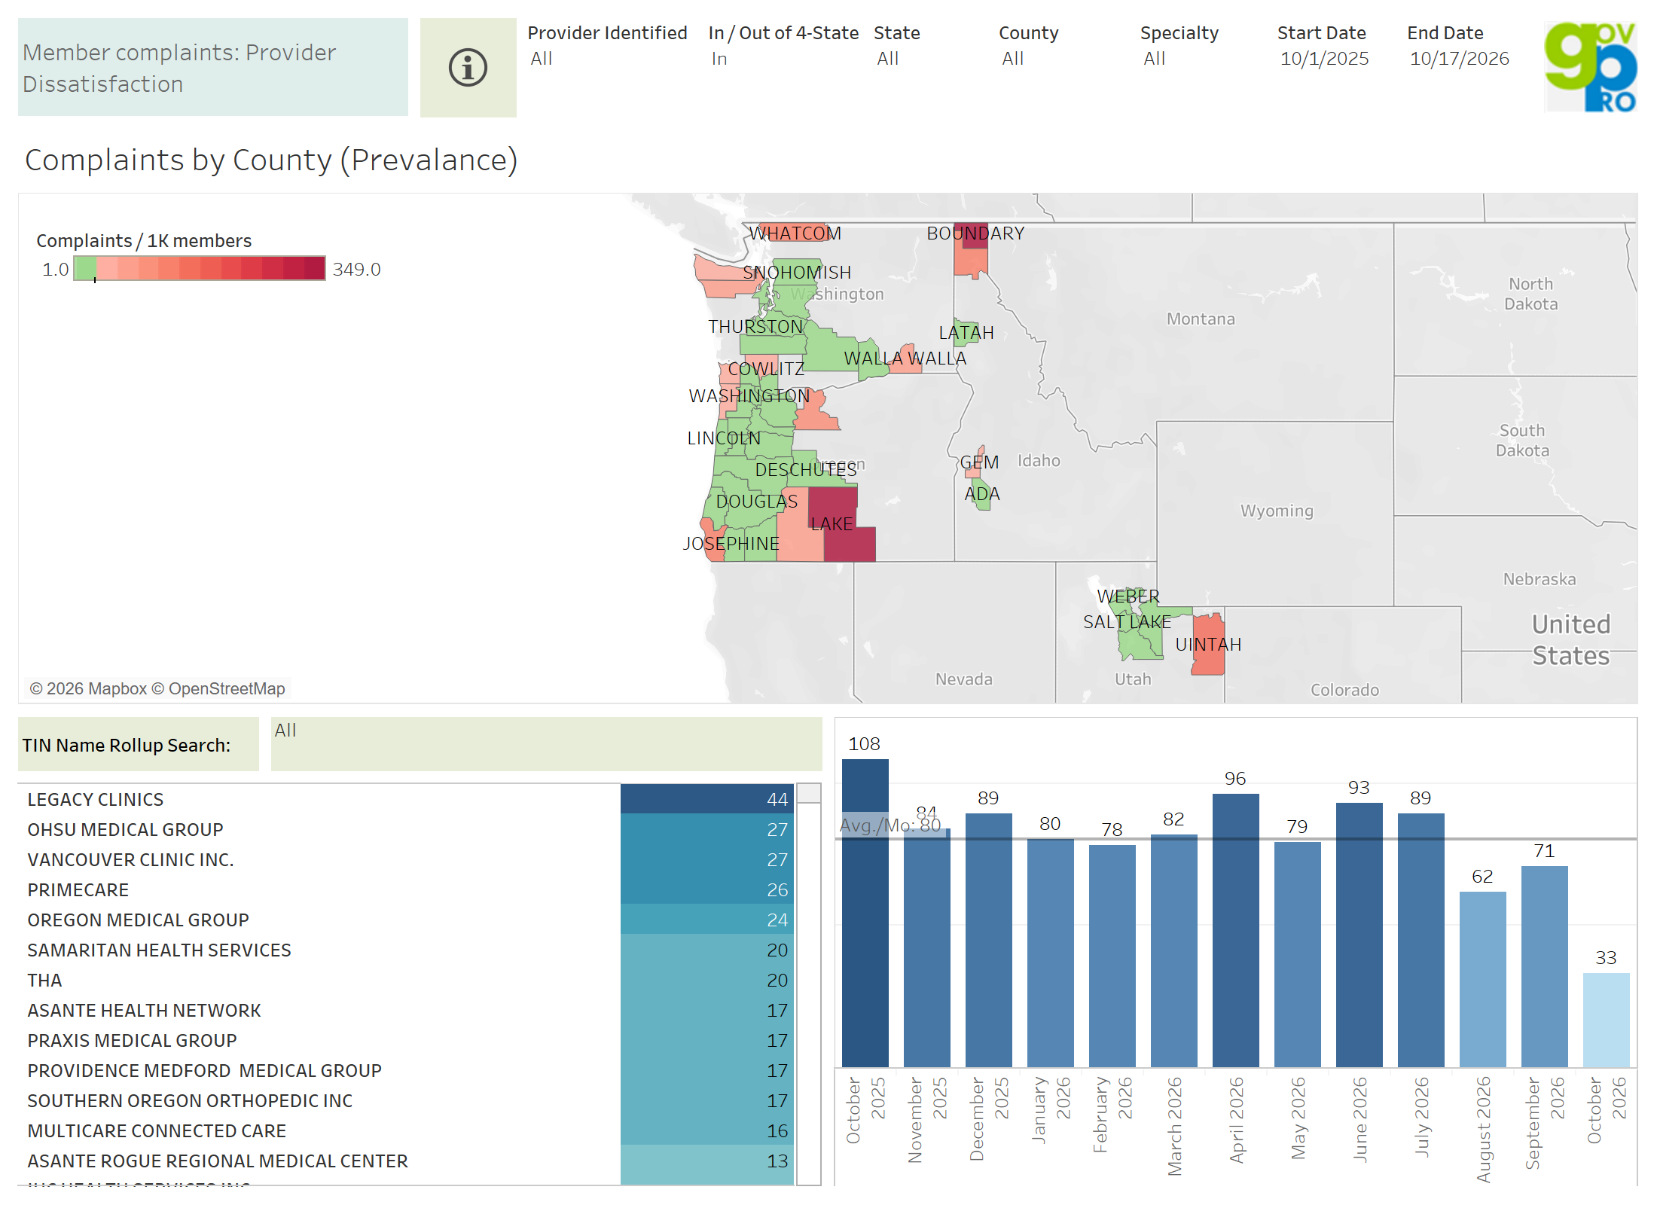This screenshot has width=1657, height=1205.
Task: Click the GOBHI logo icon
Action: 1590,66
